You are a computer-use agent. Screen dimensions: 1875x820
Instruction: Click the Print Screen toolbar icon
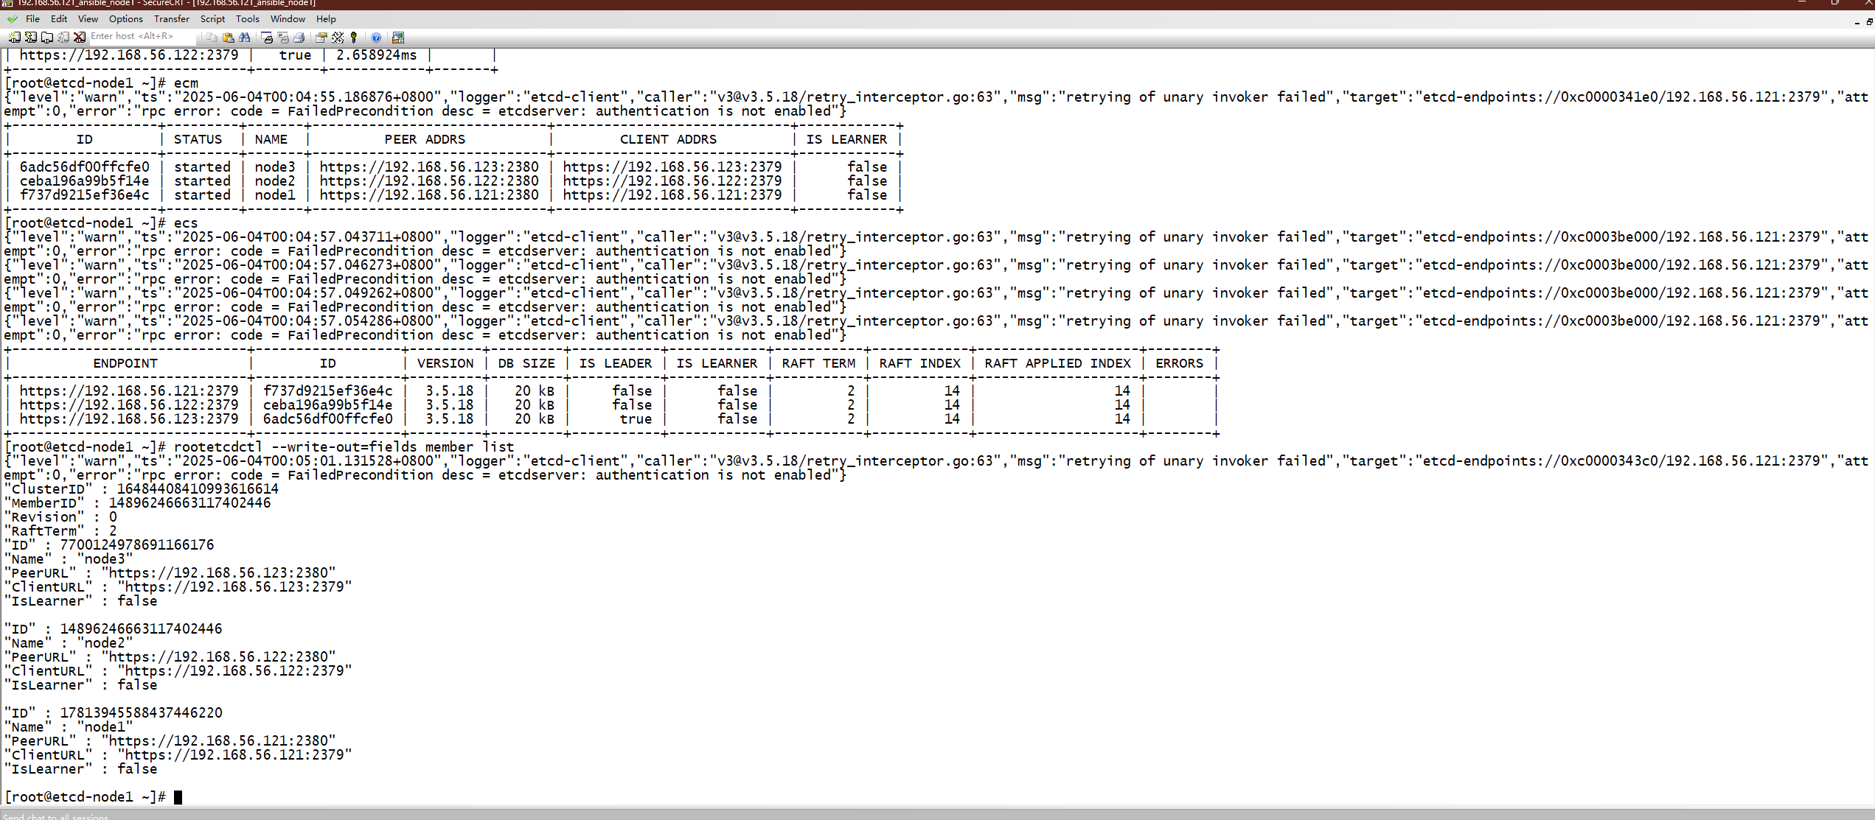(267, 38)
